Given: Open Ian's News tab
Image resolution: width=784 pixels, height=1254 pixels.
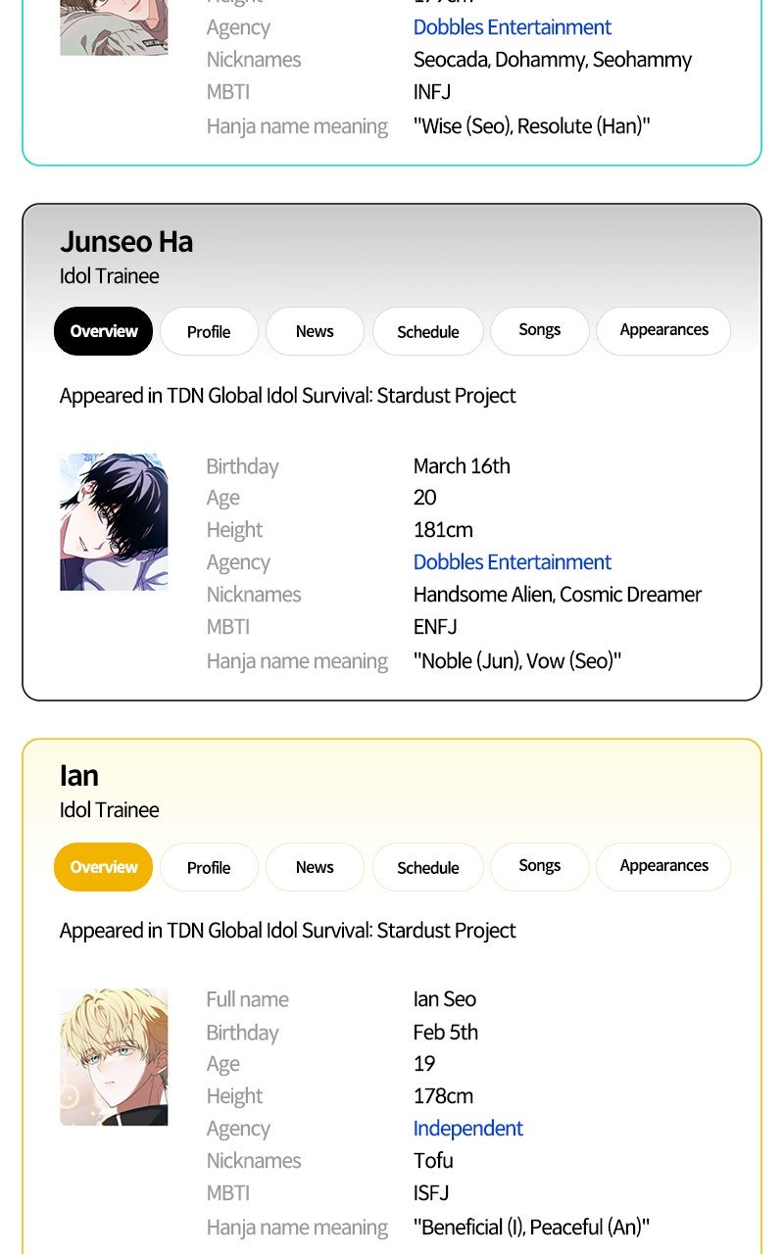Looking at the screenshot, I should click(x=315, y=867).
